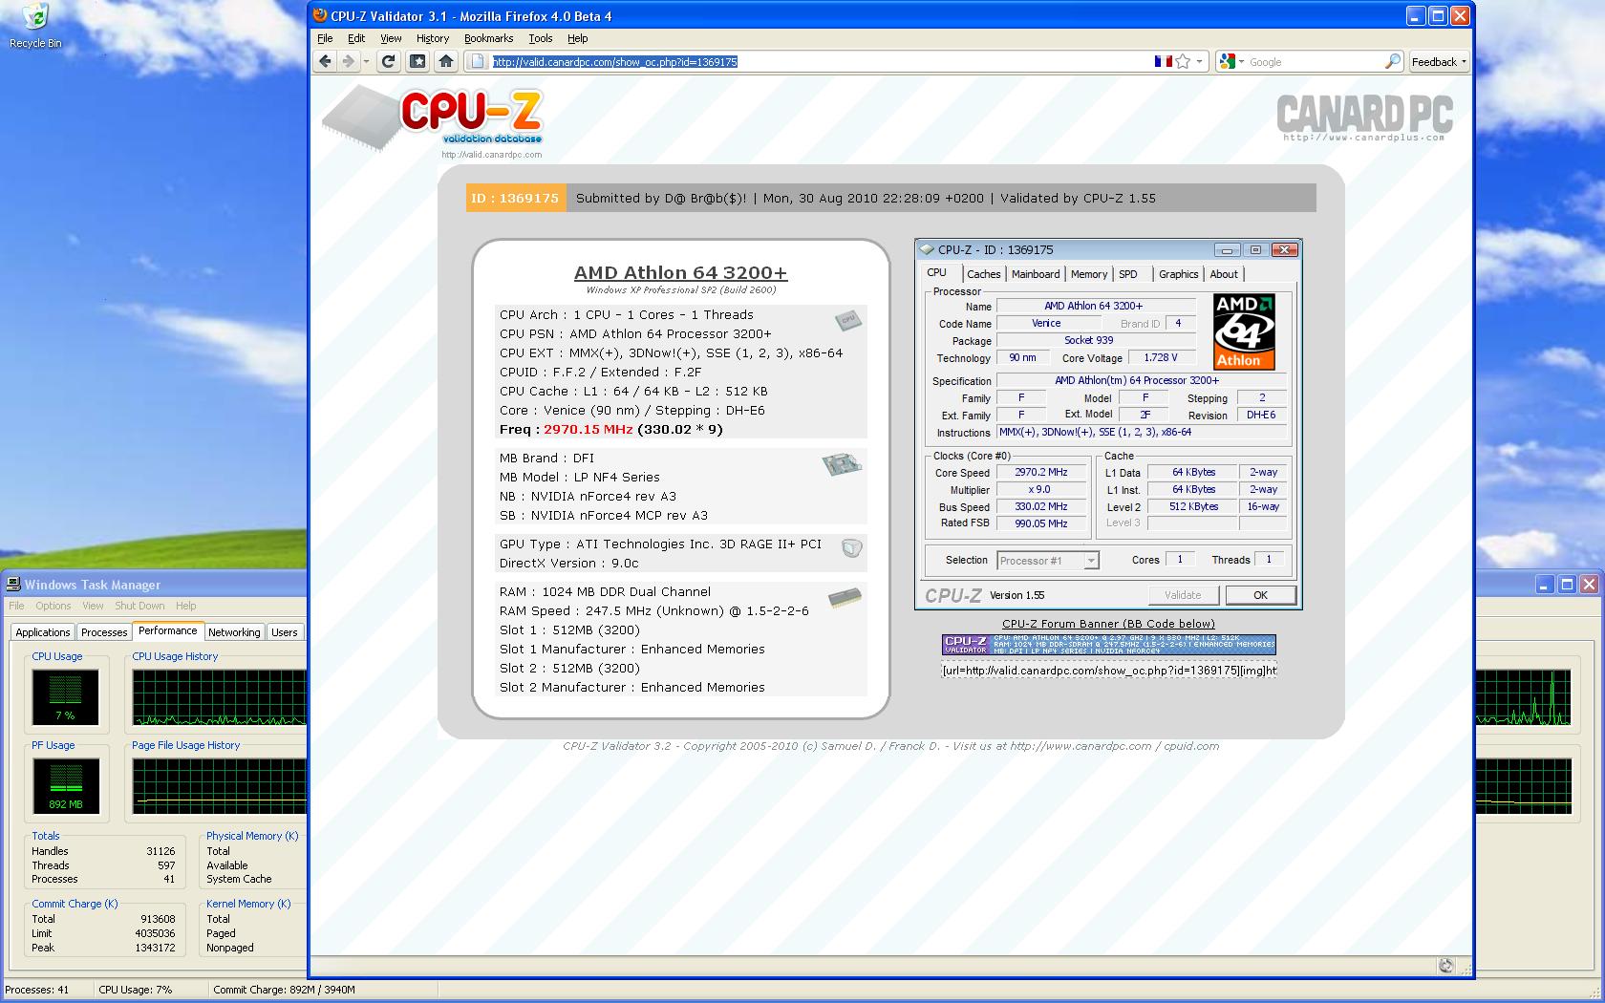Click the AMD Athlon 64 3200+ heading link
Viewport: 1605px width, 1003px height.
(680, 272)
